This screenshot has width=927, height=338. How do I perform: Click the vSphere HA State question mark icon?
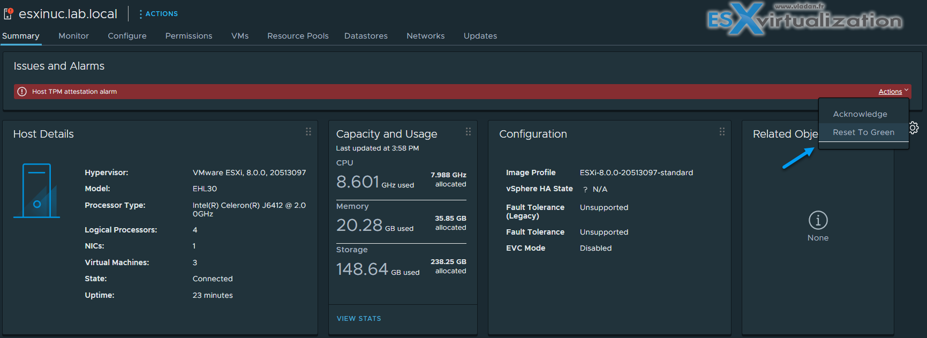click(585, 190)
